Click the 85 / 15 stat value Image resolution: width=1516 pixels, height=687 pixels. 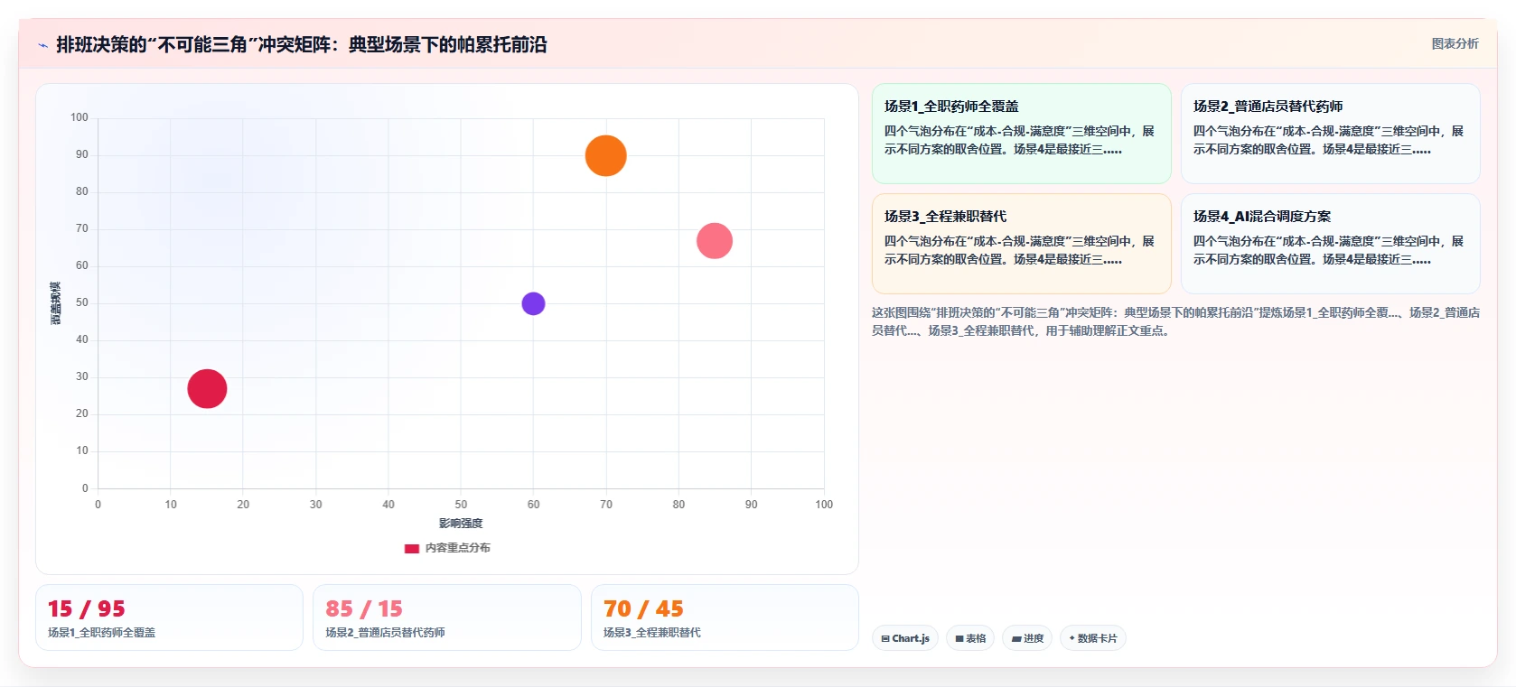coord(364,608)
